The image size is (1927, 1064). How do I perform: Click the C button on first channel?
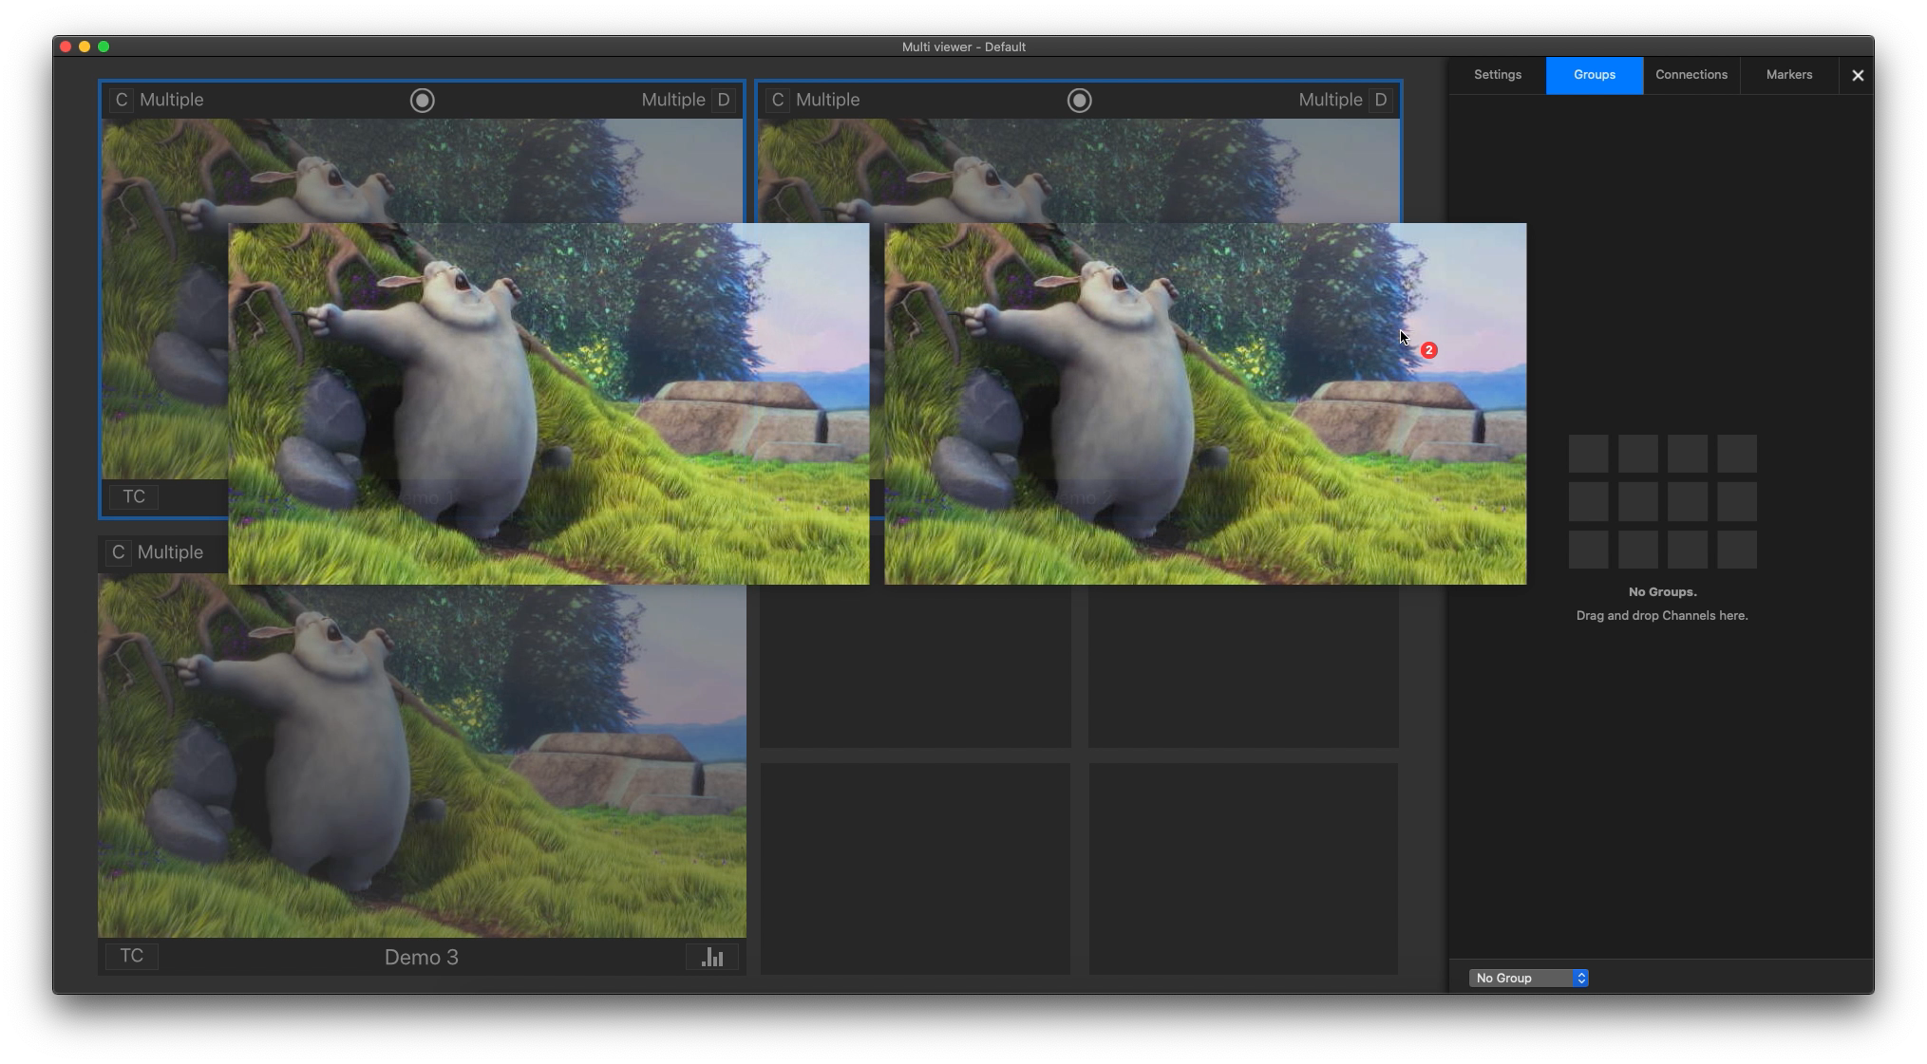[x=121, y=100]
